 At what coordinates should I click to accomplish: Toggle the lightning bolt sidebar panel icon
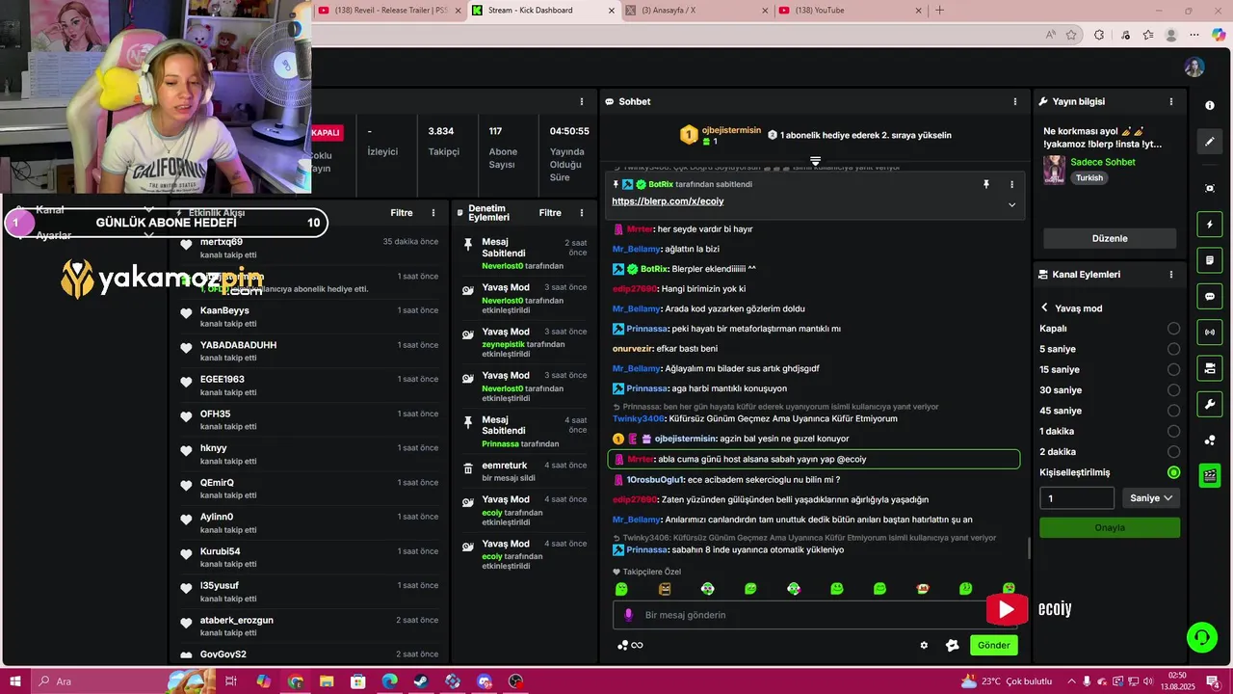click(1210, 225)
